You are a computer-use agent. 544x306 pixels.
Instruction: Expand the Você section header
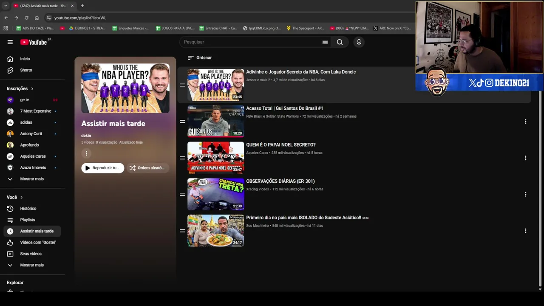click(x=15, y=197)
